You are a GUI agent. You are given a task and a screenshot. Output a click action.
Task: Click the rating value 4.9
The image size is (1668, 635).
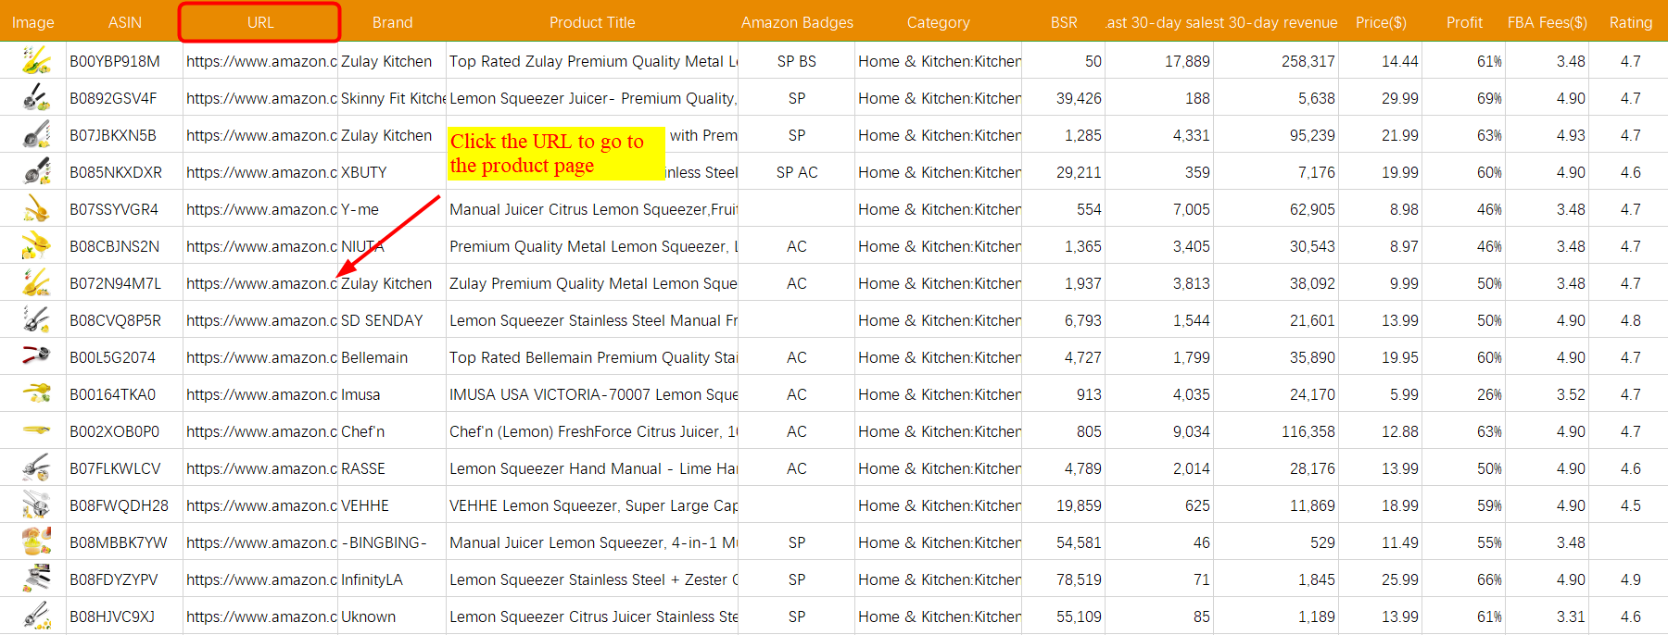pyautogui.click(x=1631, y=579)
